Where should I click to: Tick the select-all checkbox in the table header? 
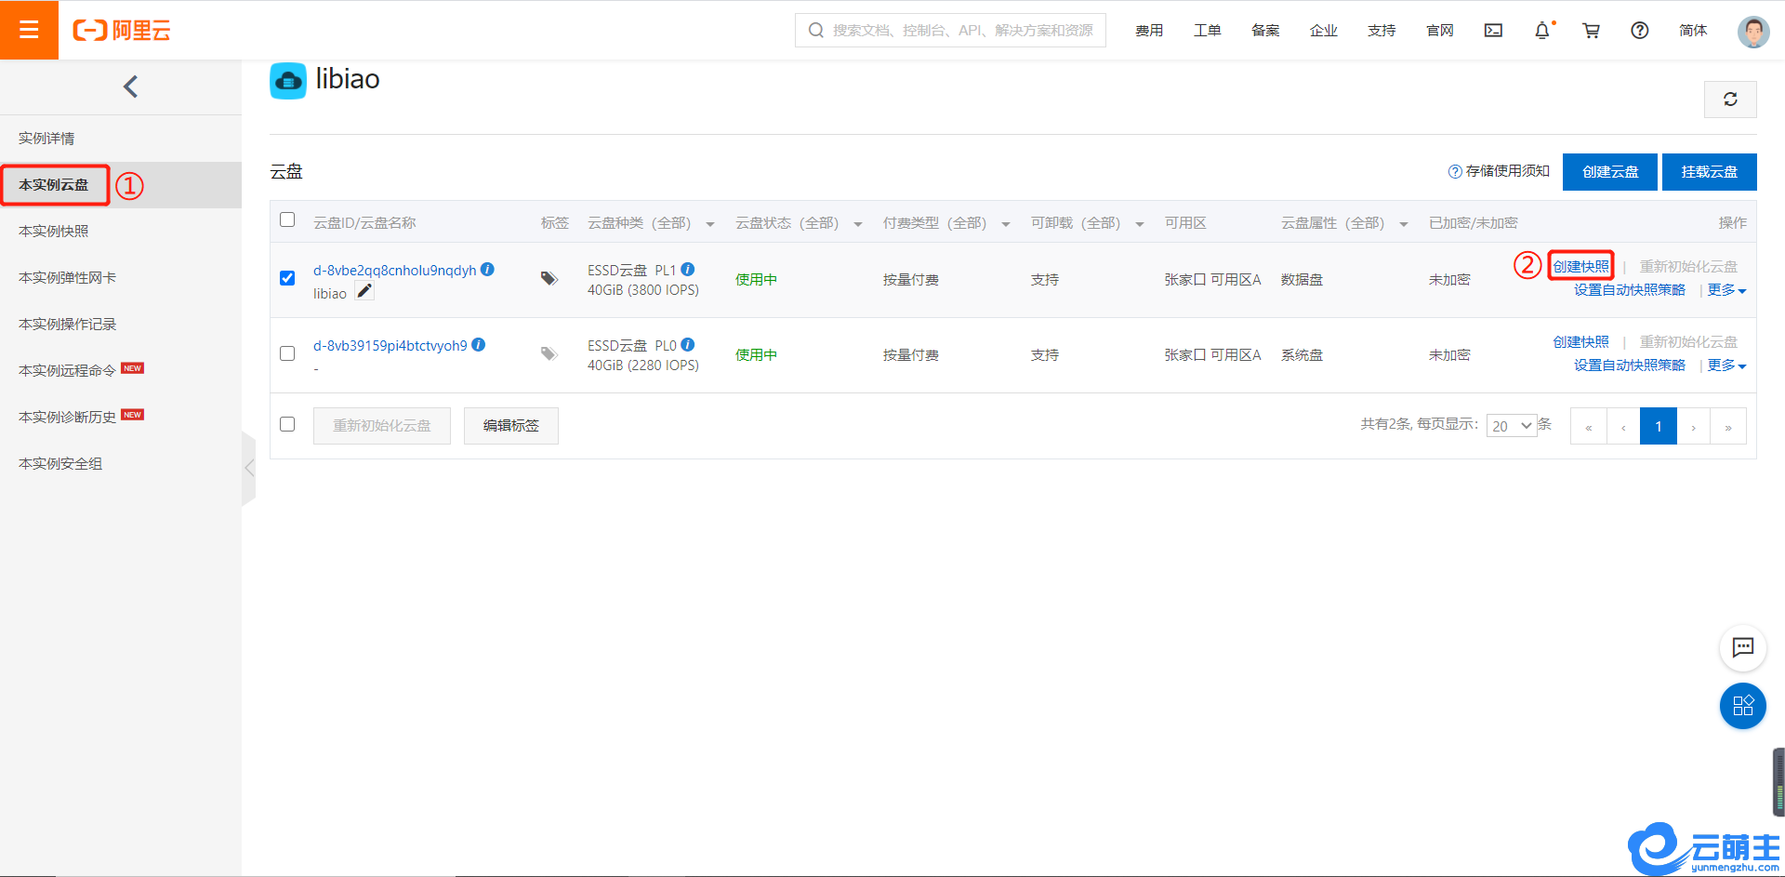click(x=287, y=220)
